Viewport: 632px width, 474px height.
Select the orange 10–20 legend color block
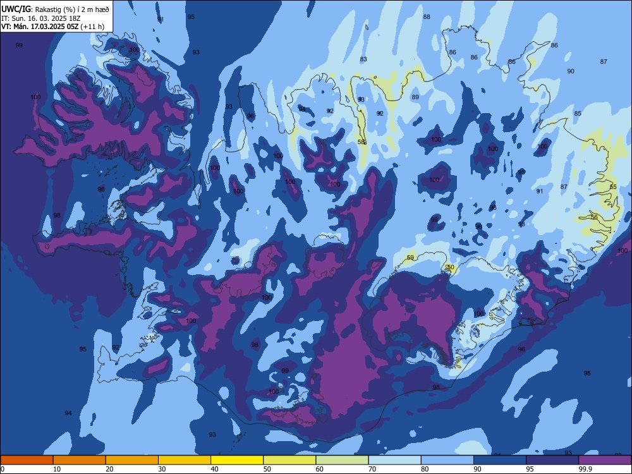pyautogui.click(x=80, y=460)
